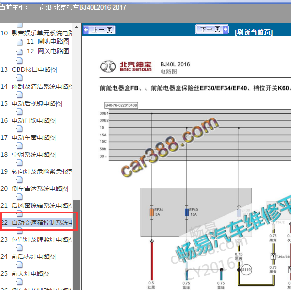Click the 30B1 power rail label
291x290 pixels.
(x=104, y=113)
